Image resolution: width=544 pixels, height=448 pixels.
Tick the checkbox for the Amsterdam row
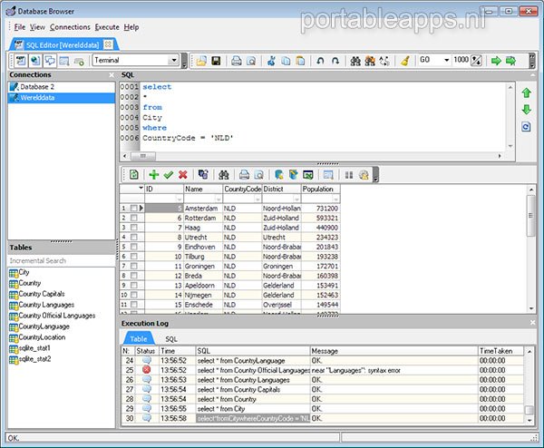click(134, 209)
